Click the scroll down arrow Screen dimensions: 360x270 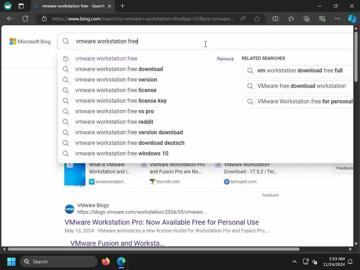tap(356, 244)
